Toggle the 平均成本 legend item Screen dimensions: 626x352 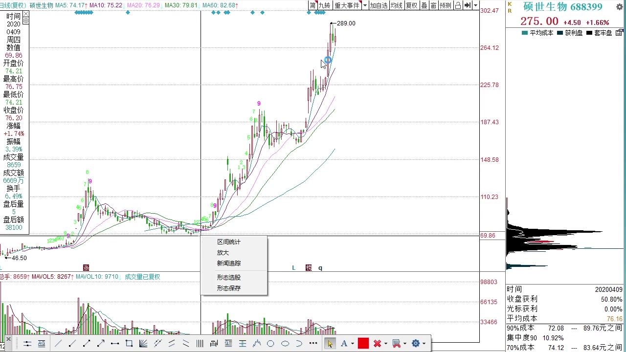pyautogui.click(x=538, y=33)
